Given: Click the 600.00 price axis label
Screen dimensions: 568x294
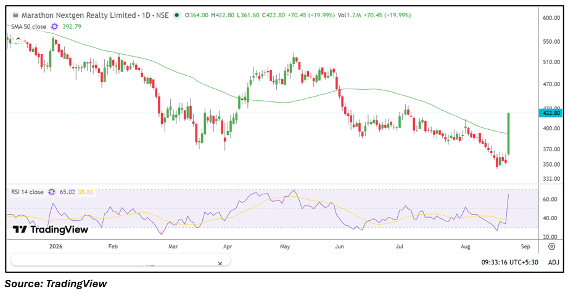Looking at the screenshot, I should [551, 17].
